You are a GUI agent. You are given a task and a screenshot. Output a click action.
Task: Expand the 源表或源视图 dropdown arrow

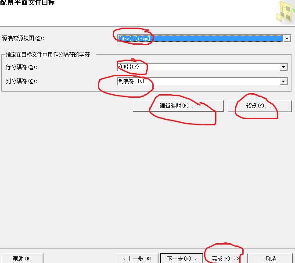click(287, 39)
